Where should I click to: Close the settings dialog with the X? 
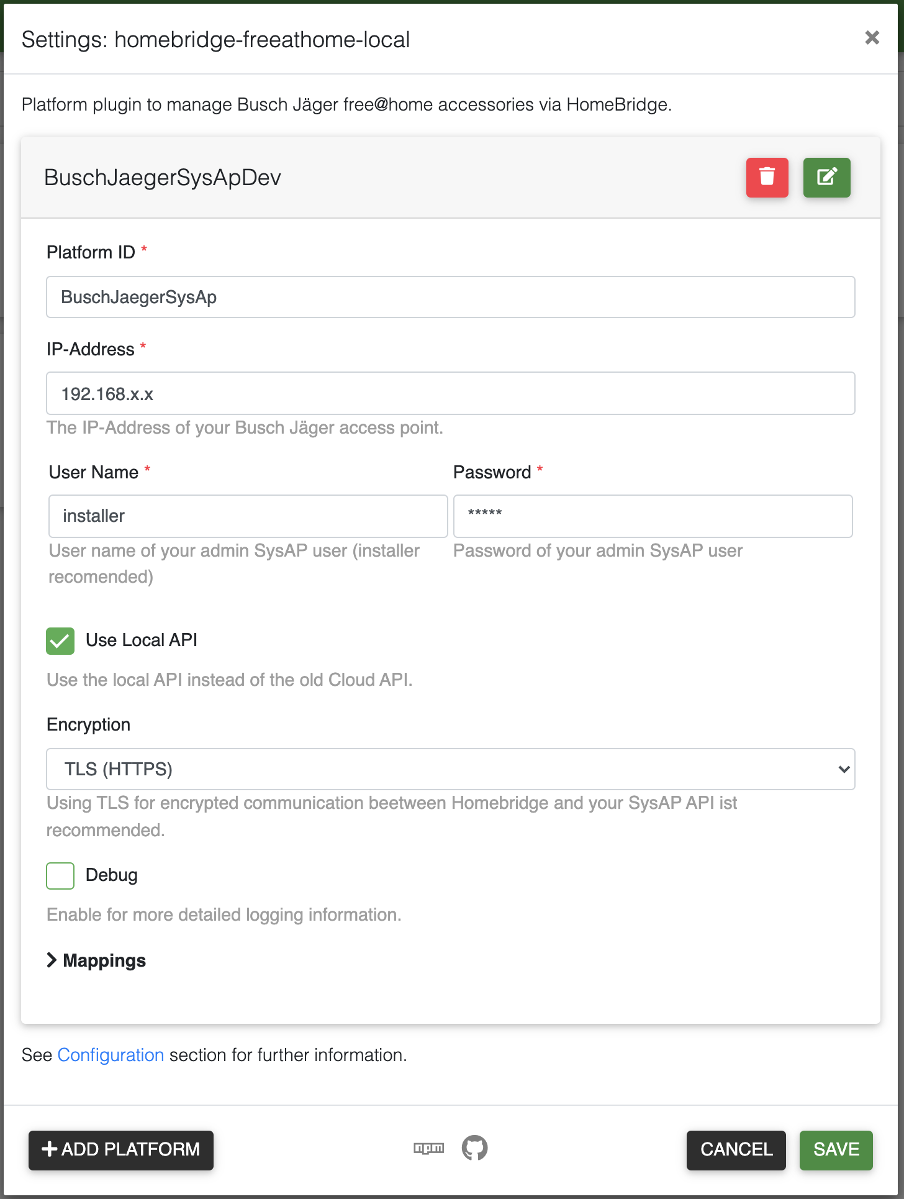pyautogui.click(x=872, y=38)
